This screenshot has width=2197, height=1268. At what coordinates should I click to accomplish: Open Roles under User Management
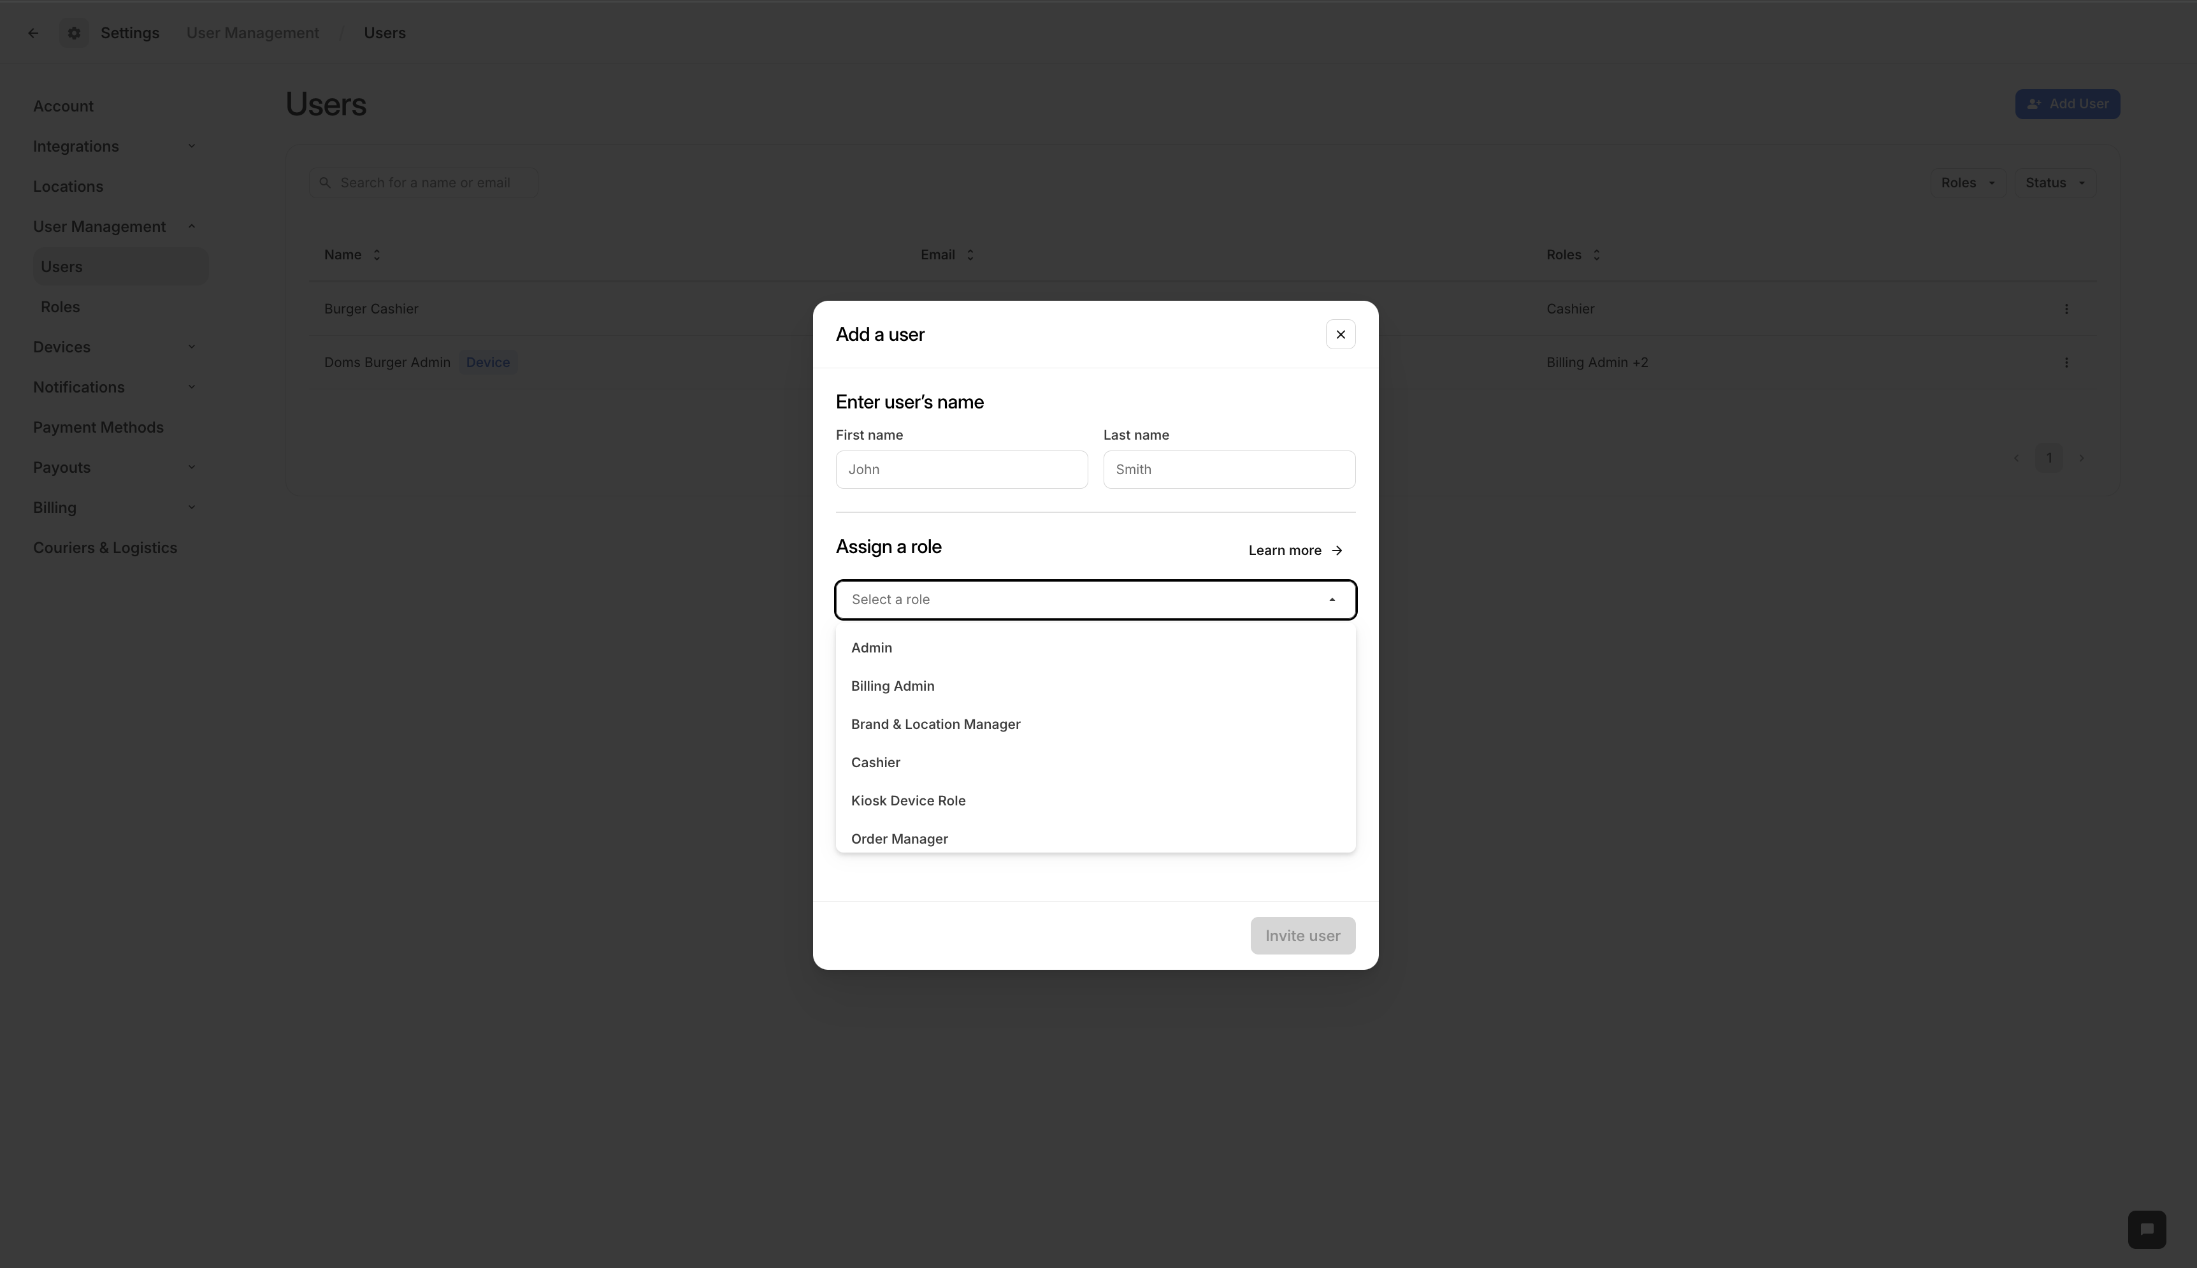[60, 306]
